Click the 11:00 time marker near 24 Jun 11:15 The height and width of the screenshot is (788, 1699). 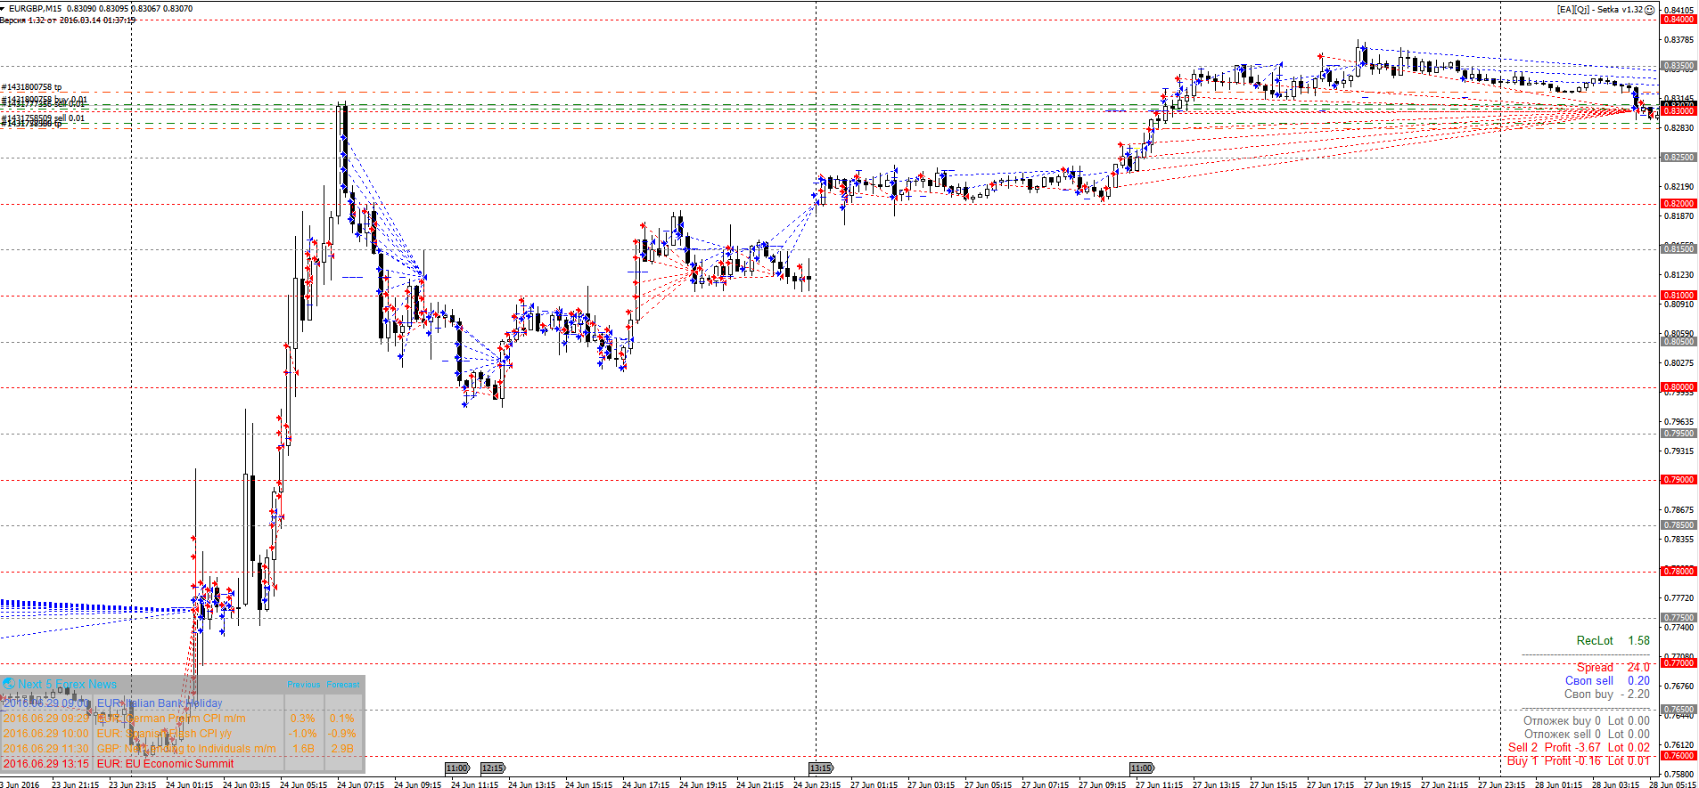point(457,768)
